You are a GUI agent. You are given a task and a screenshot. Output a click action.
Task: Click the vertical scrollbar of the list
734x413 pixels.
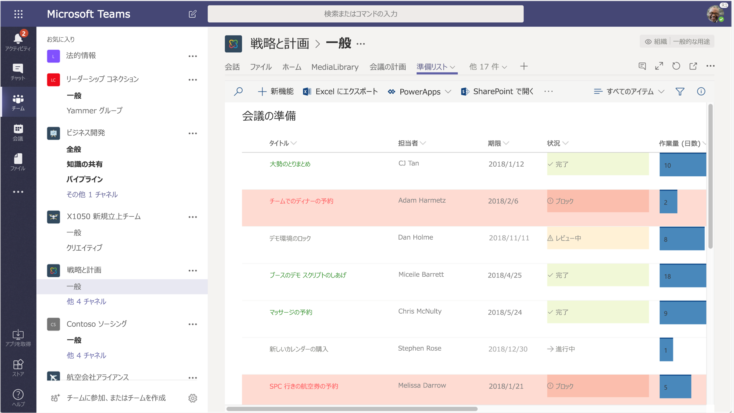point(710,176)
